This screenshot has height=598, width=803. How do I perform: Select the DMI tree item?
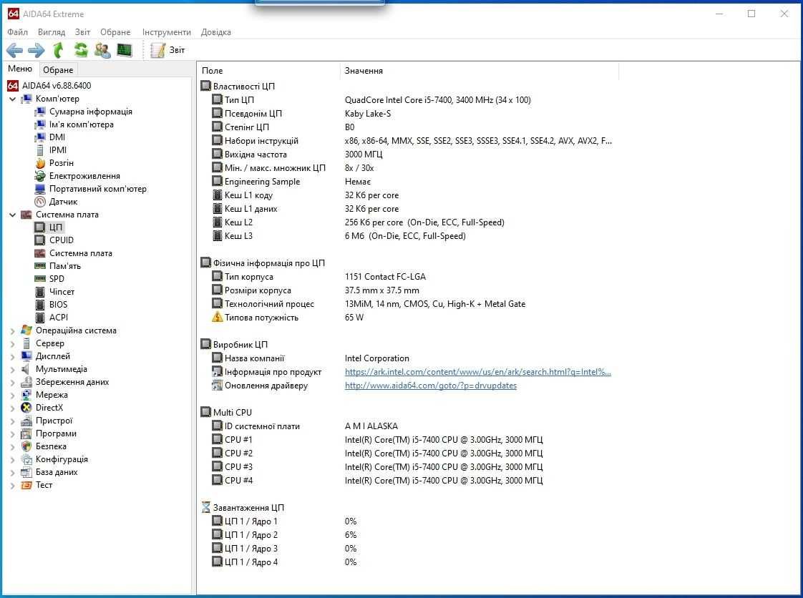point(50,137)
